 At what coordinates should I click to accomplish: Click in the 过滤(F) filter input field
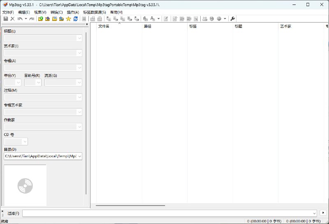169,213
